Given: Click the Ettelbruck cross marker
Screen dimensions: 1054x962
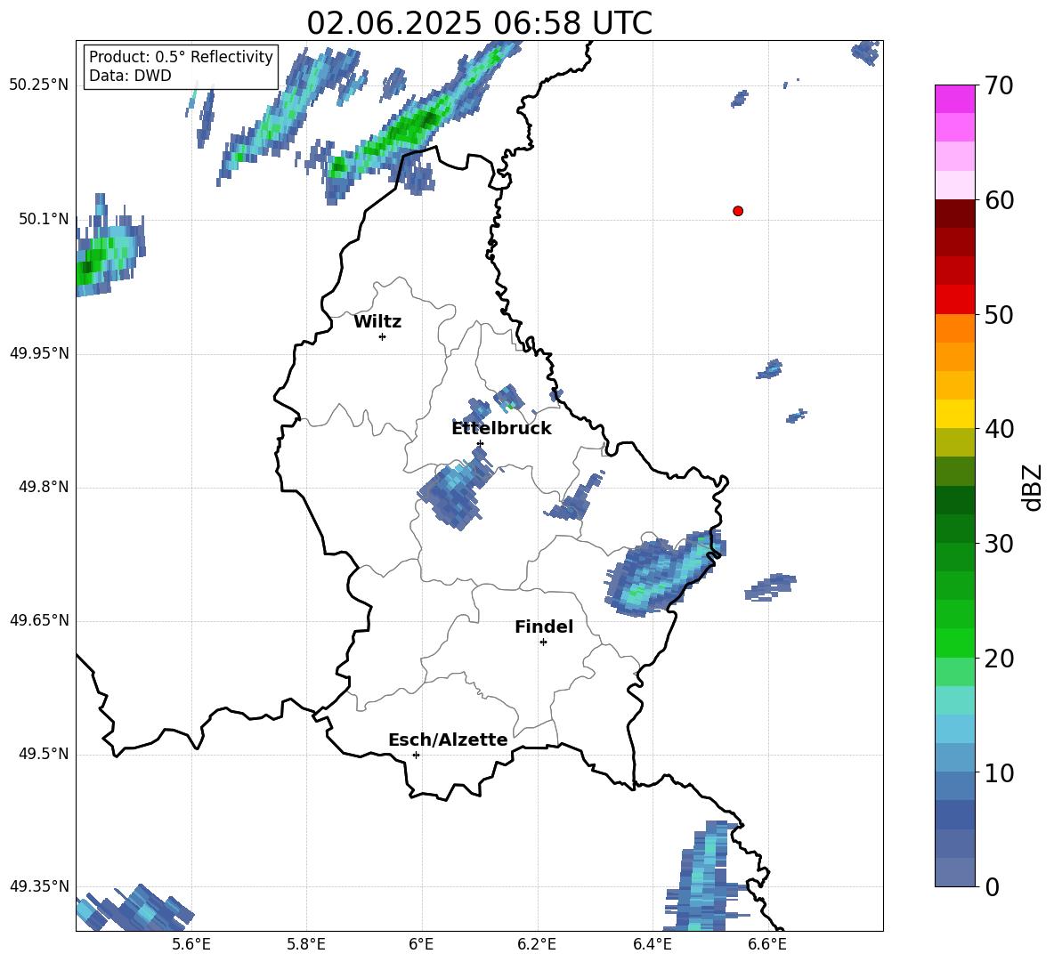Looking at the screenshot, I should [480, 443].
